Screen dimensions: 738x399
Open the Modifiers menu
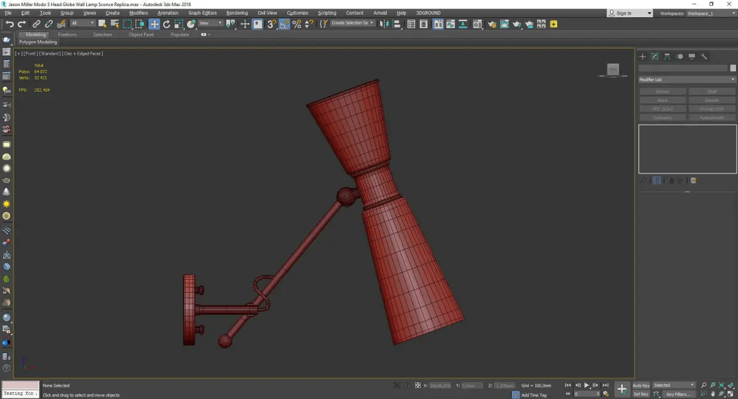coord(138,13)
